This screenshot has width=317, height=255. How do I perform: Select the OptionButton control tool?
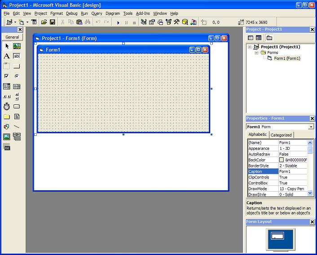tap(17, 76)
